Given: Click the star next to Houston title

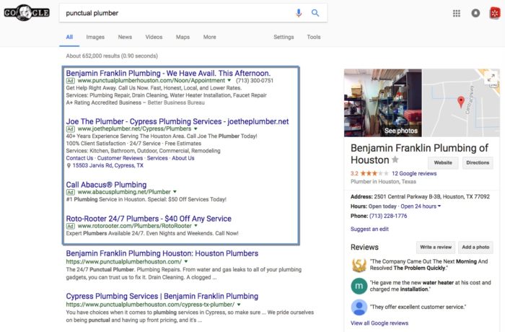Looking at the screenshot, I should point(395,160).
